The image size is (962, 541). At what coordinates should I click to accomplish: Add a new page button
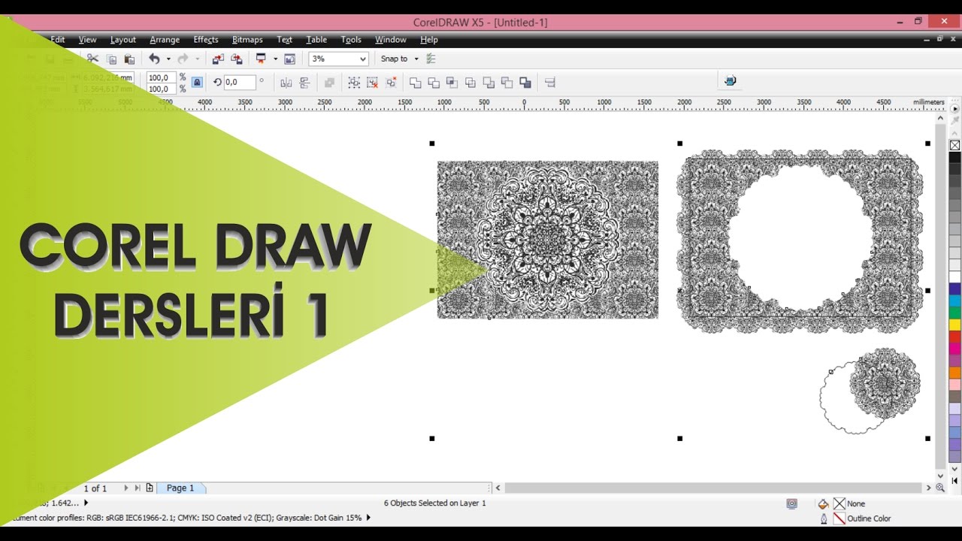pos(150,488)
